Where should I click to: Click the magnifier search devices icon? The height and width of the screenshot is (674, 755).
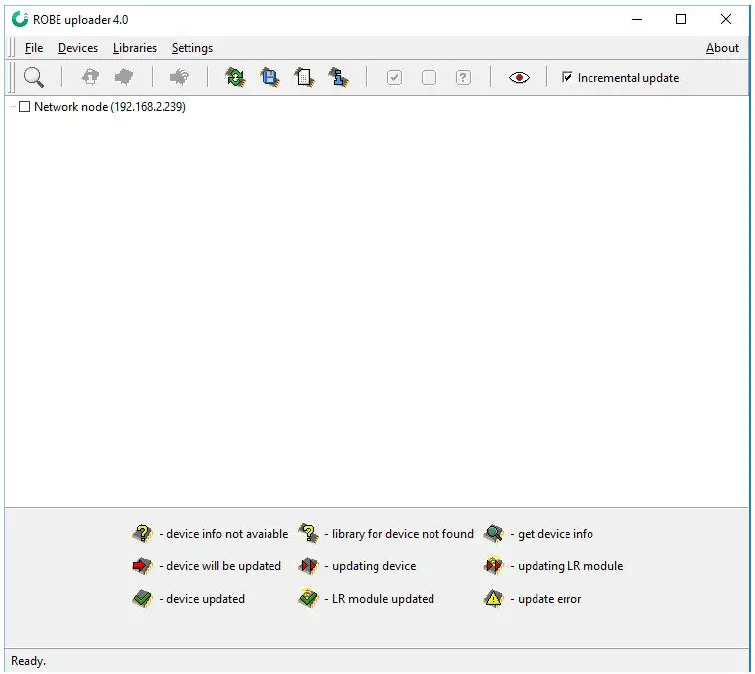pos(34,77)
